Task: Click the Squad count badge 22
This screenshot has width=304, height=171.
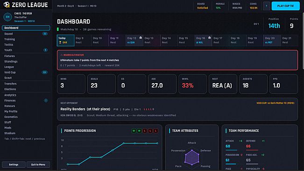Action: [x=45, y=34]
